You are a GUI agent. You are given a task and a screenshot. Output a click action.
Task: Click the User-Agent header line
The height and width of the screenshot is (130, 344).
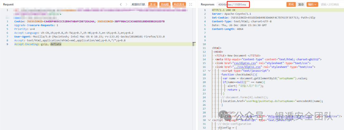[90, 37]
